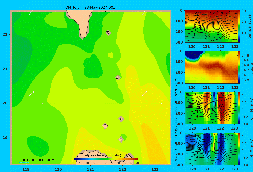
Task: Click latitude label 21 on main map
Action: pos(5,69)
